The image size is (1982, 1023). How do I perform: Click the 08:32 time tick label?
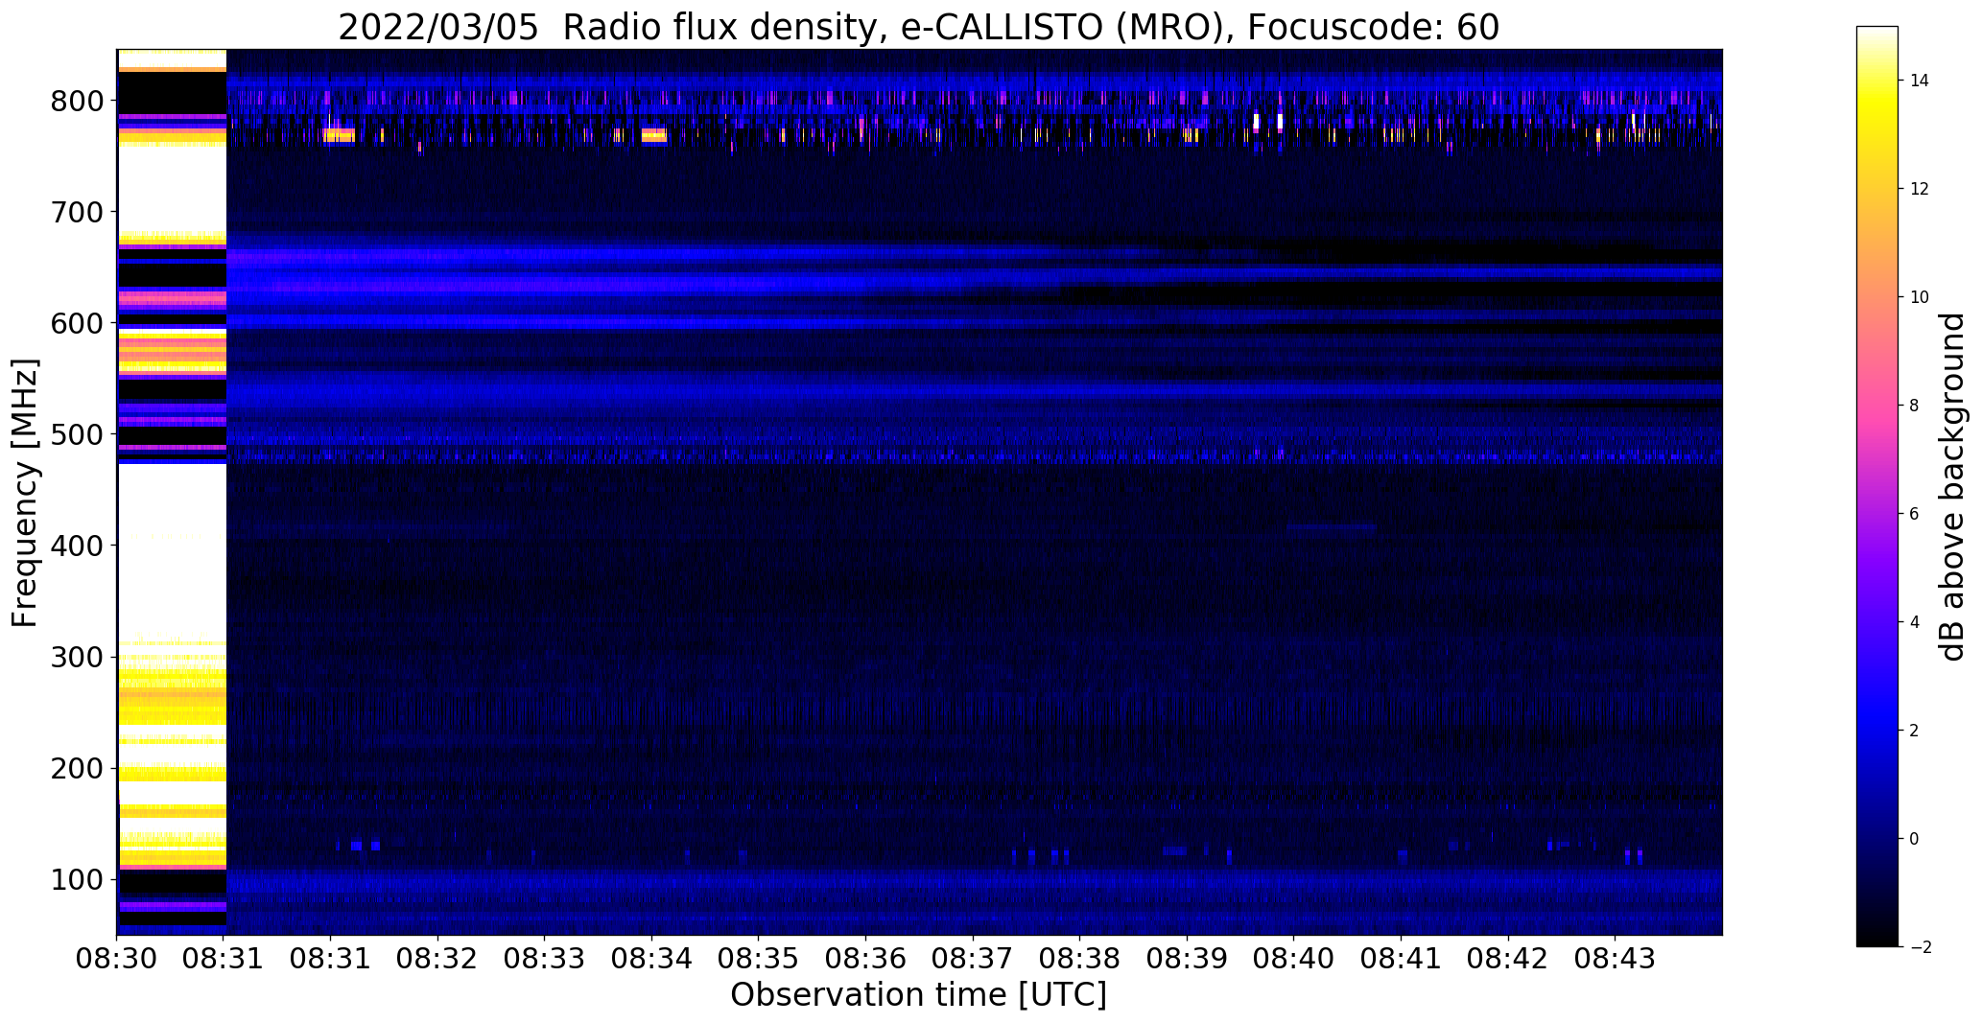(x=438, y=959)
